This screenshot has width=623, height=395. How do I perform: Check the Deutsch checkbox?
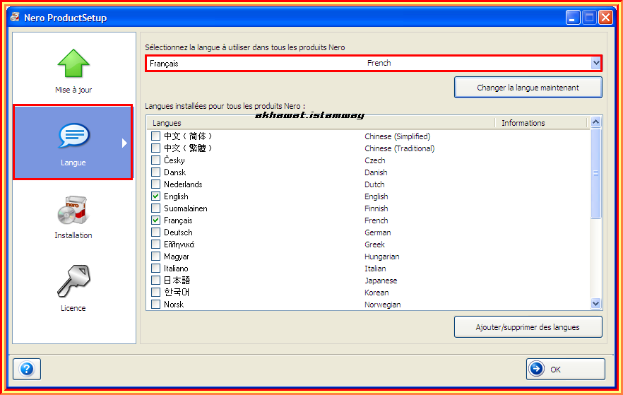pos(155,232)
